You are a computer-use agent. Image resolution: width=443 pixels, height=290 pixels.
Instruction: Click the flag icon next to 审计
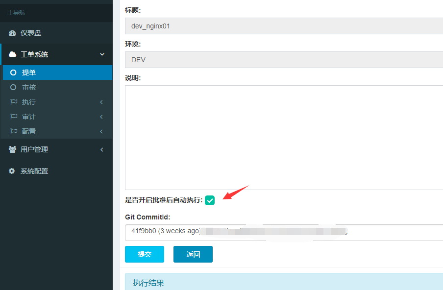click(14, 117)
